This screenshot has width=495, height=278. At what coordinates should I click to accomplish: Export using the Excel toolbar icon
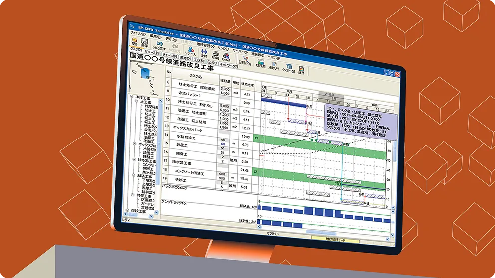click(x=226, y=56)
